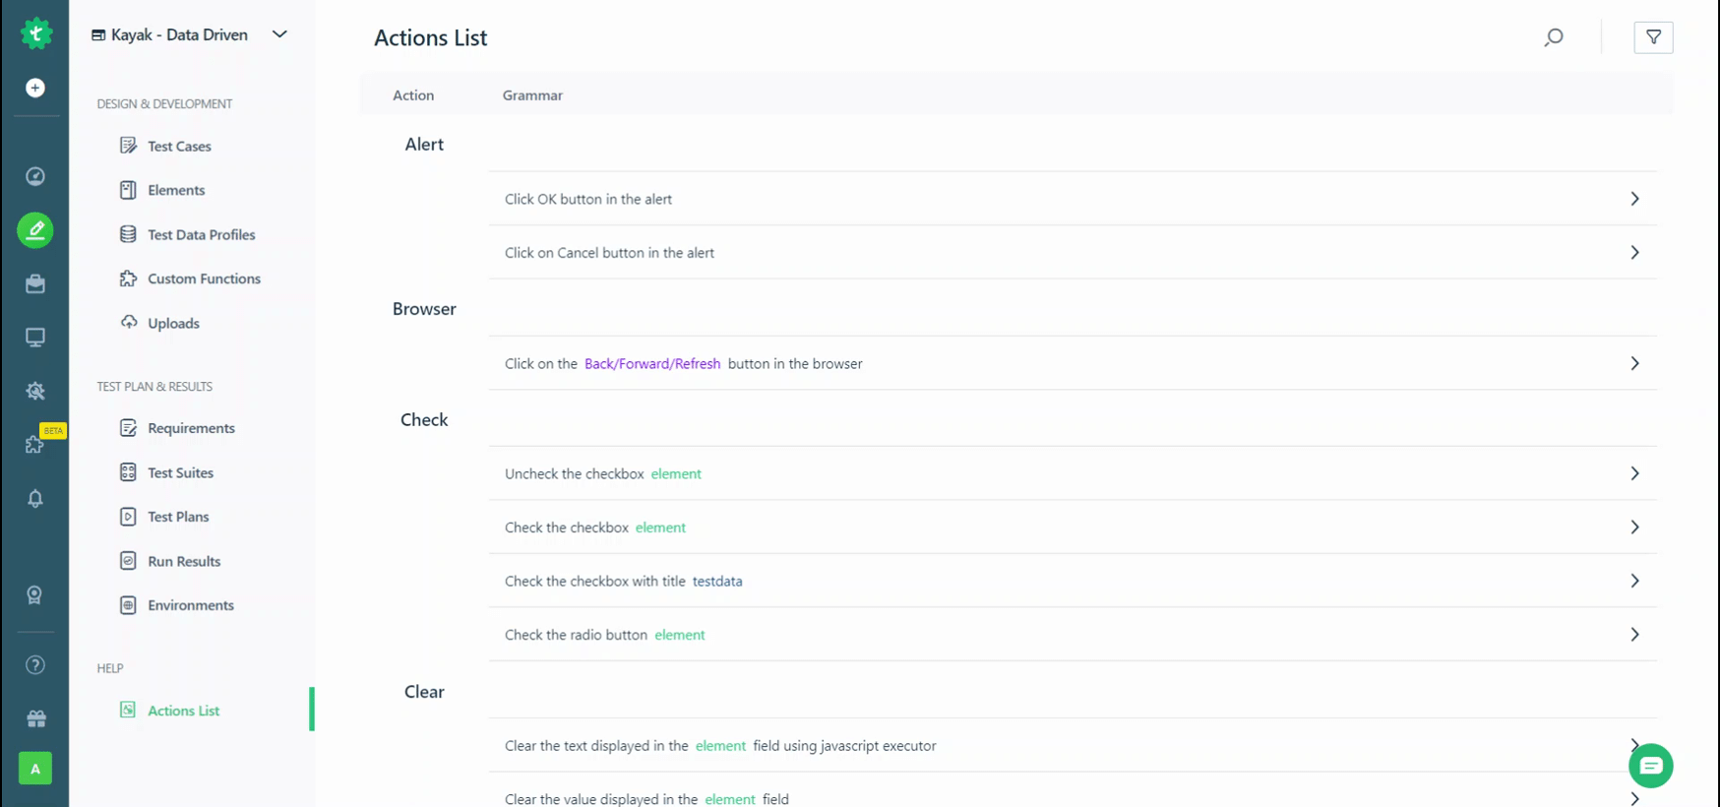Click the Test Cases icon in sidebar
Image resolution: width=1720 pixels, height=807 pixels.
coord(128,146)
